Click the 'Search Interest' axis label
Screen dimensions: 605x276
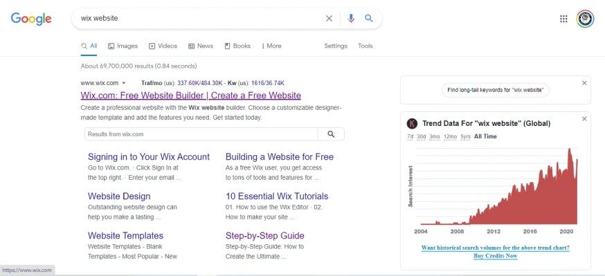coord(410,187)
